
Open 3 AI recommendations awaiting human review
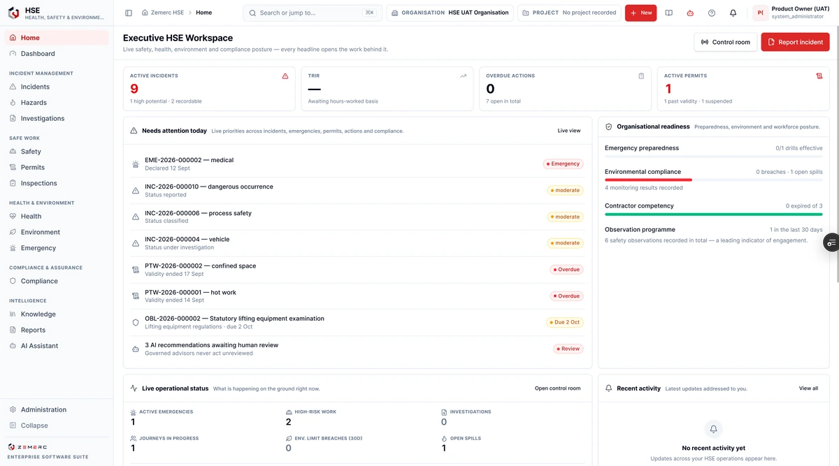pyautogui.click(x=357, y=349)
